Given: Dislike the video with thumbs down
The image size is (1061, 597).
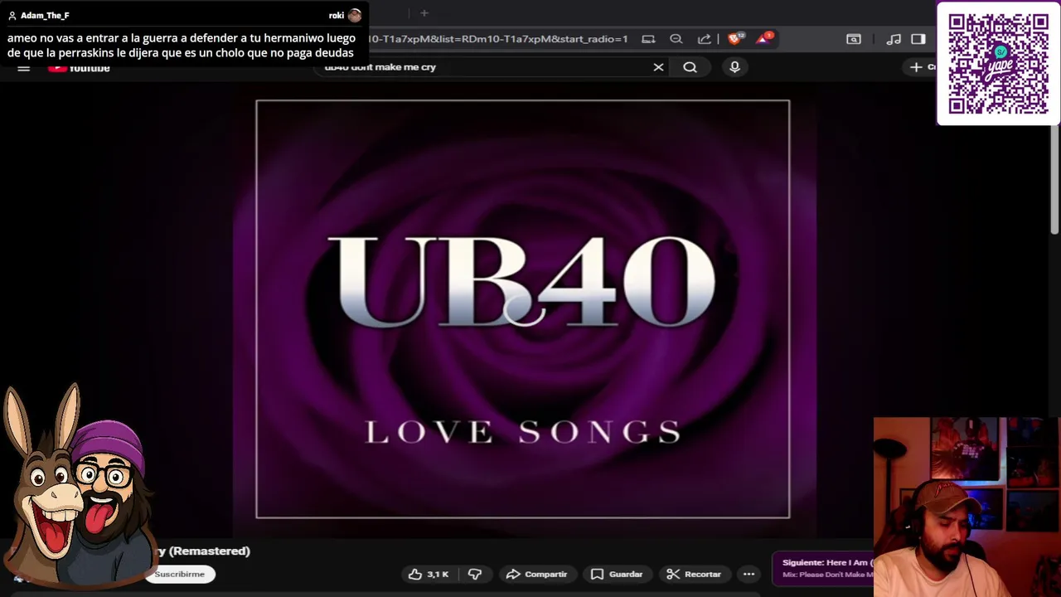Looking at the screenshot, I should (475, 574).
